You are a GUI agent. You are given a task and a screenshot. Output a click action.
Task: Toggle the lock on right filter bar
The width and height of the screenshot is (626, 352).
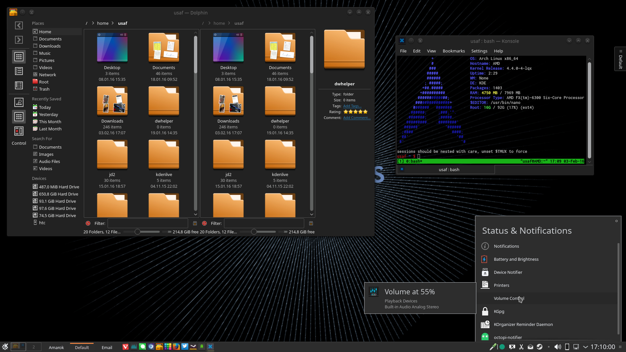[311, 223]
